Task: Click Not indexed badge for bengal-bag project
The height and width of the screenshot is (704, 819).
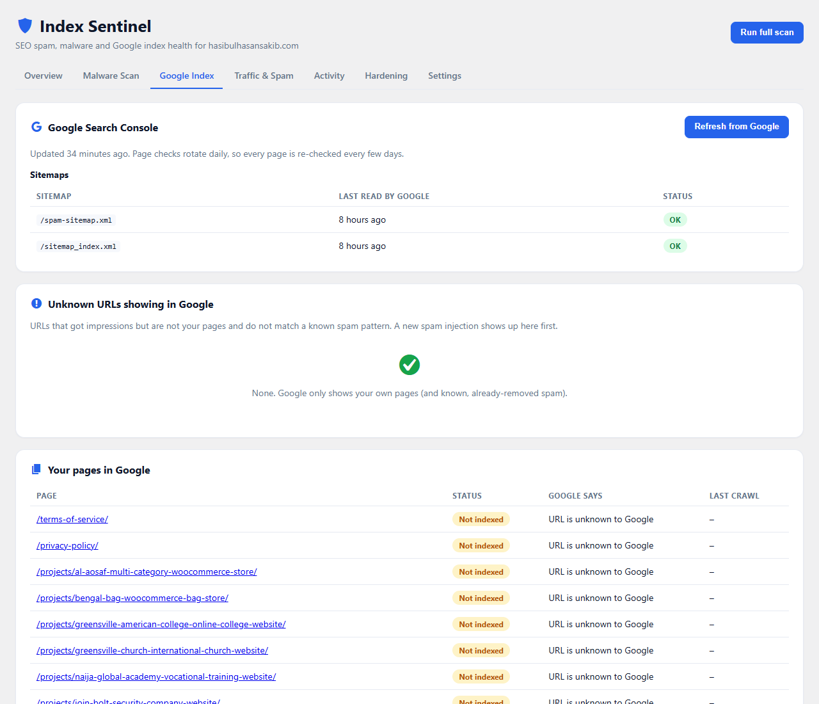Action: click(481, 598)
